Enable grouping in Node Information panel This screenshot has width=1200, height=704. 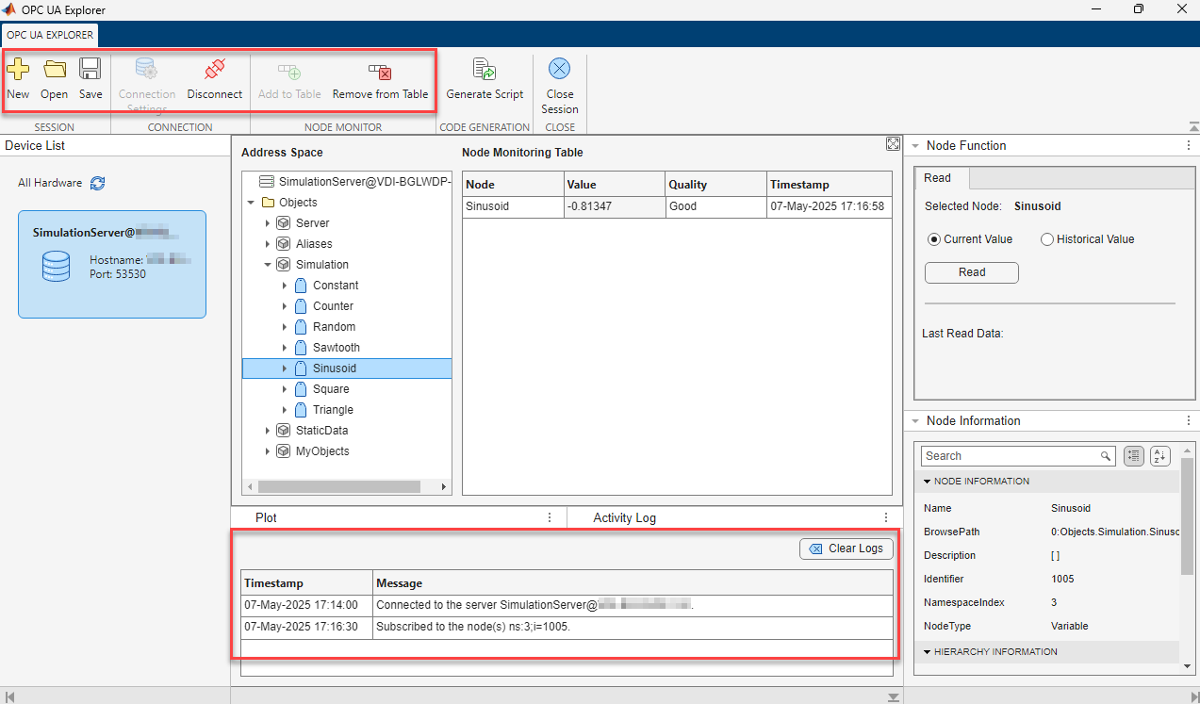pyautogui.click(x=1133, y=456)
